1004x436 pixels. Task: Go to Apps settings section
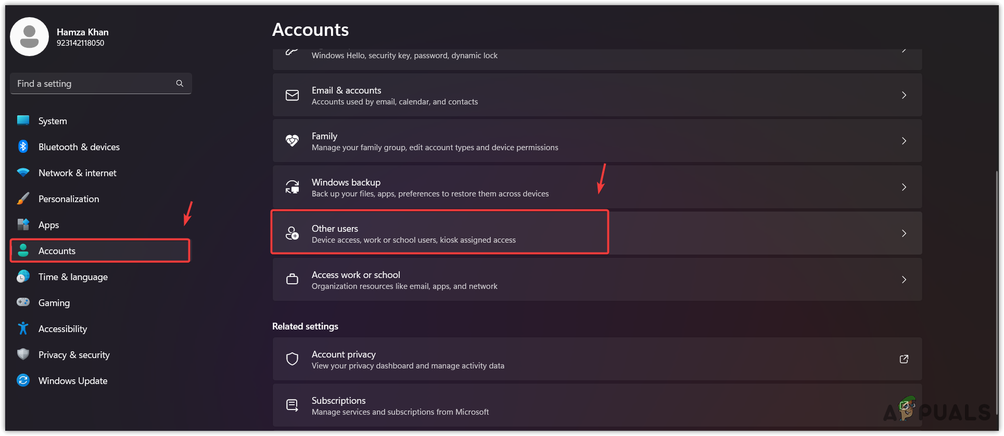pos(48,224)
